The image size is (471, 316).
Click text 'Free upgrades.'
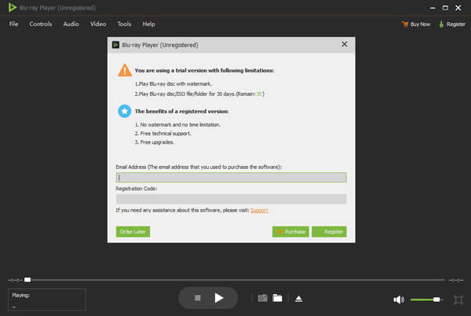157,142
